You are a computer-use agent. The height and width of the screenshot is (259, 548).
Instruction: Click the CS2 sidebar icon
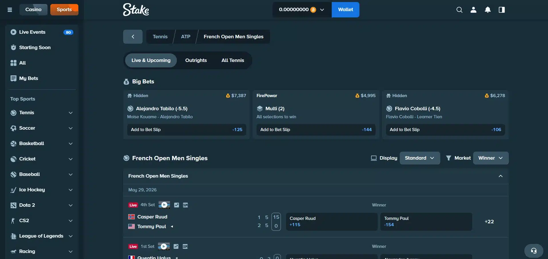13,220
